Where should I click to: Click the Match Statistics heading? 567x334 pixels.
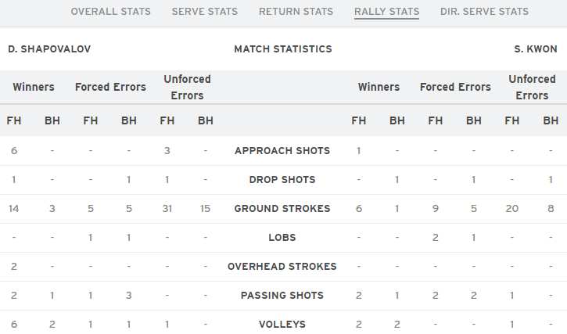(x=283, y=48)
